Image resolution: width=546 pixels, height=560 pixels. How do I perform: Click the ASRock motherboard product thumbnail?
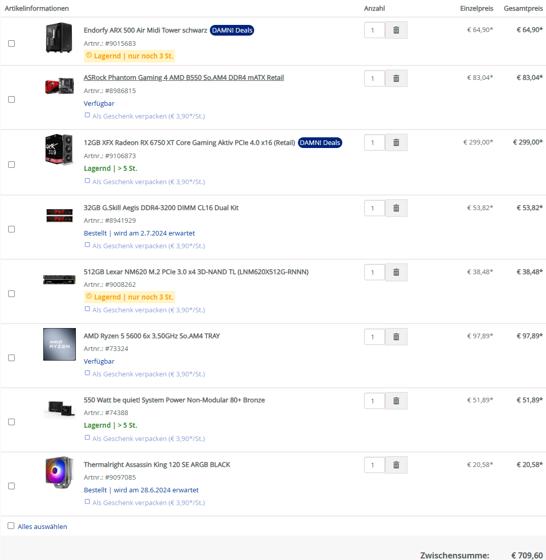tap(60, 86)
